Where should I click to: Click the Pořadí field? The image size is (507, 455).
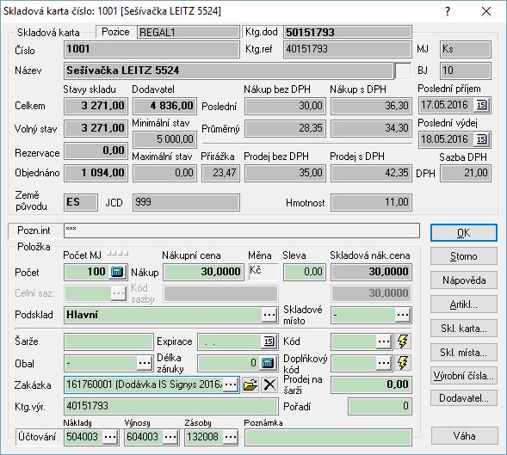click(380, 406)
